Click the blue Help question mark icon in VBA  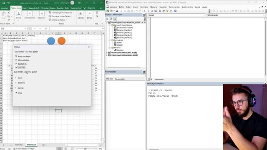pos(175,11)
